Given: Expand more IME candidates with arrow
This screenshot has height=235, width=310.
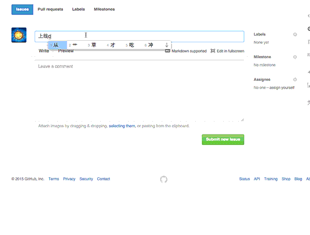Looking at the screenshot, I should tap(166, 45).
